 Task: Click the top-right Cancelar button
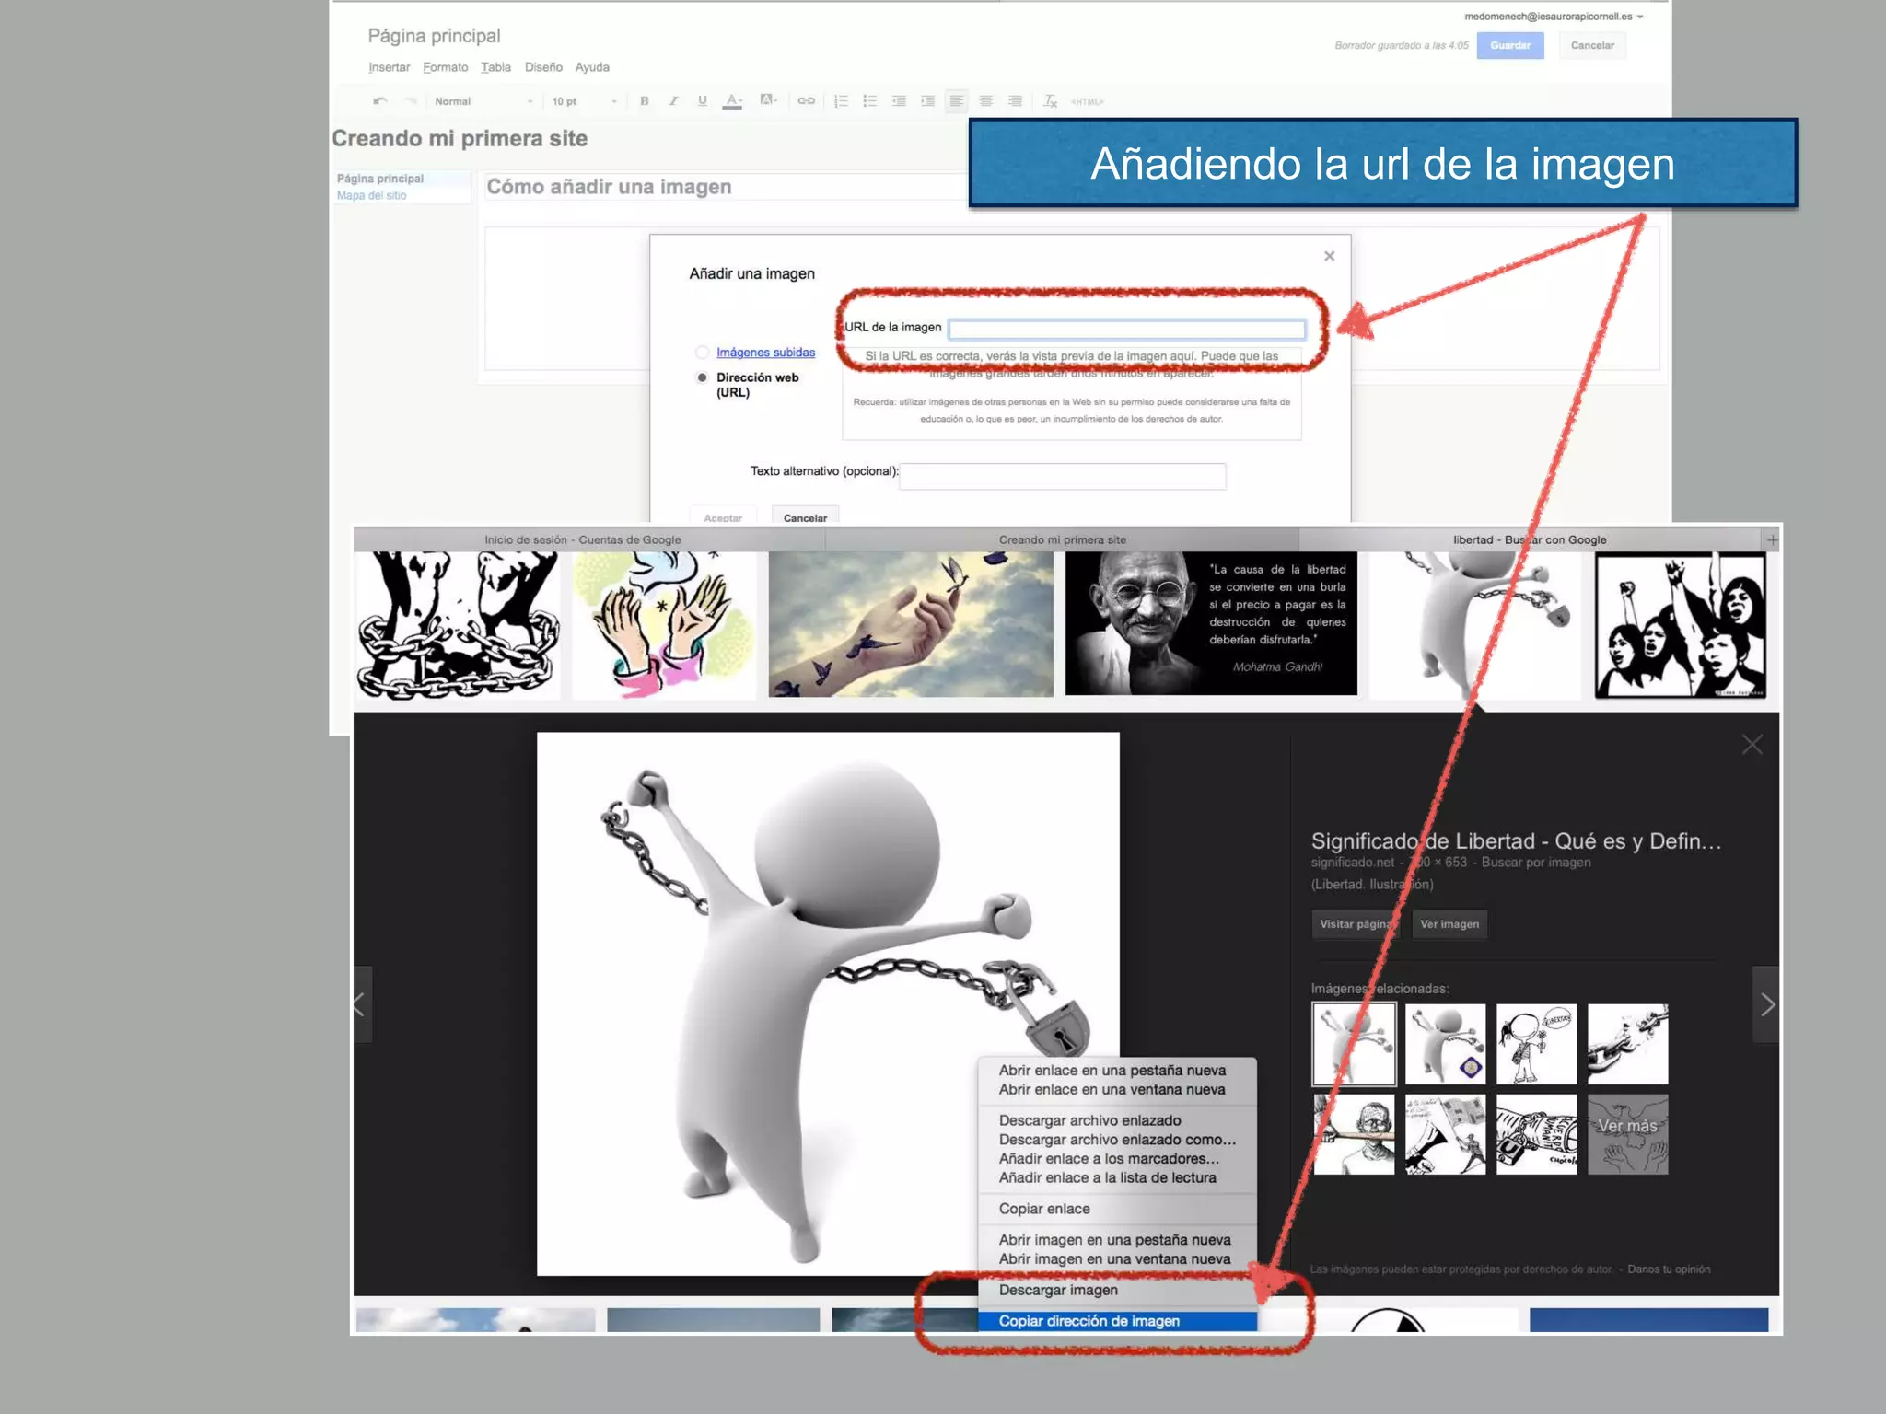pos(1592,45)
